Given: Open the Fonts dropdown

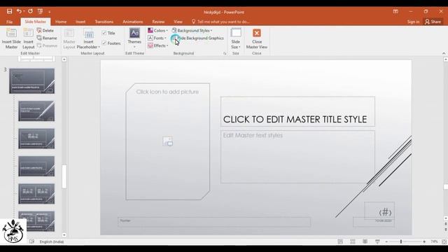Looking at the screenshot, I should point(157,38).
